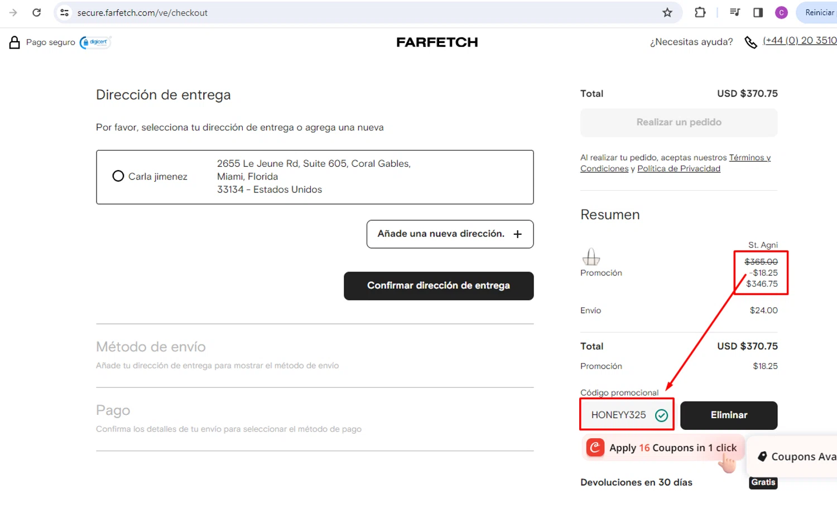Viewport: 837px width, 513px height.
Task: Click the disabled Realizar un pedido button
Action: pyautogui.click(x=679, y=122)
